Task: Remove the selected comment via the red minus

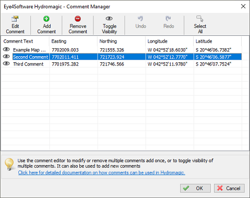Action: 78,25
